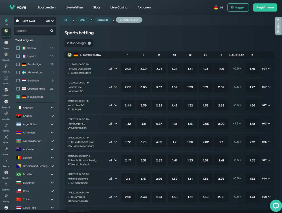
Task: Expand 994 more markets for Fortuna Düsseldorf
Action: pos(266,69)
